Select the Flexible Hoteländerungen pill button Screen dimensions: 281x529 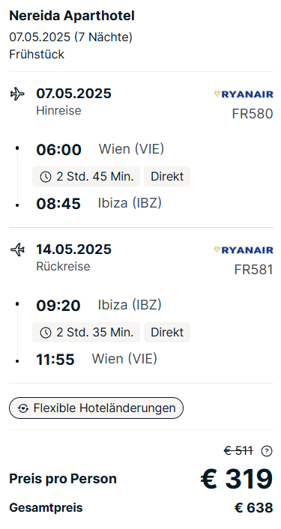point(96,408)
